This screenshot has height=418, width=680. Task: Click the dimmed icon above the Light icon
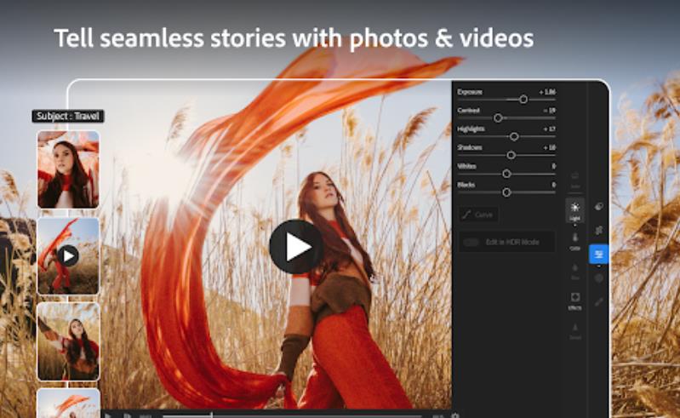pos(575,180)
